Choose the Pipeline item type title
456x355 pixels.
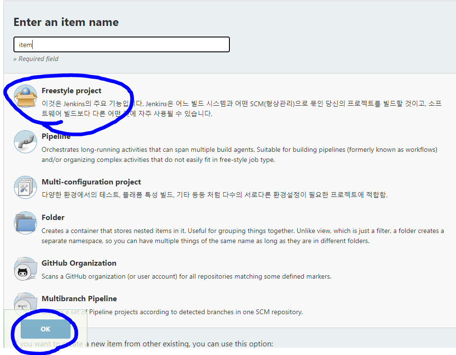[x=56, y=136]
